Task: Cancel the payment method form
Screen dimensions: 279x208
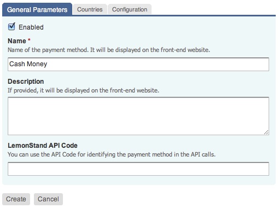Action: [x=48, y=199]
